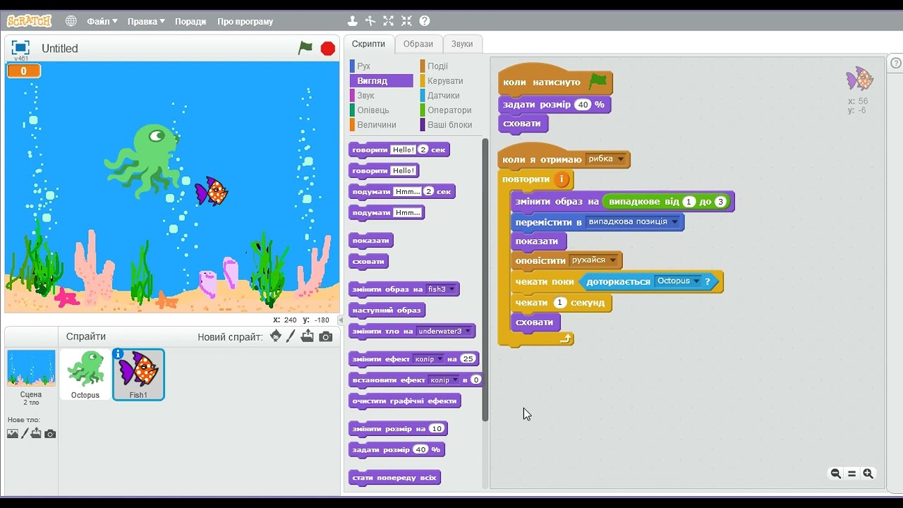
Task: Switch to the Скрипти tab
Action: point(369,44)
